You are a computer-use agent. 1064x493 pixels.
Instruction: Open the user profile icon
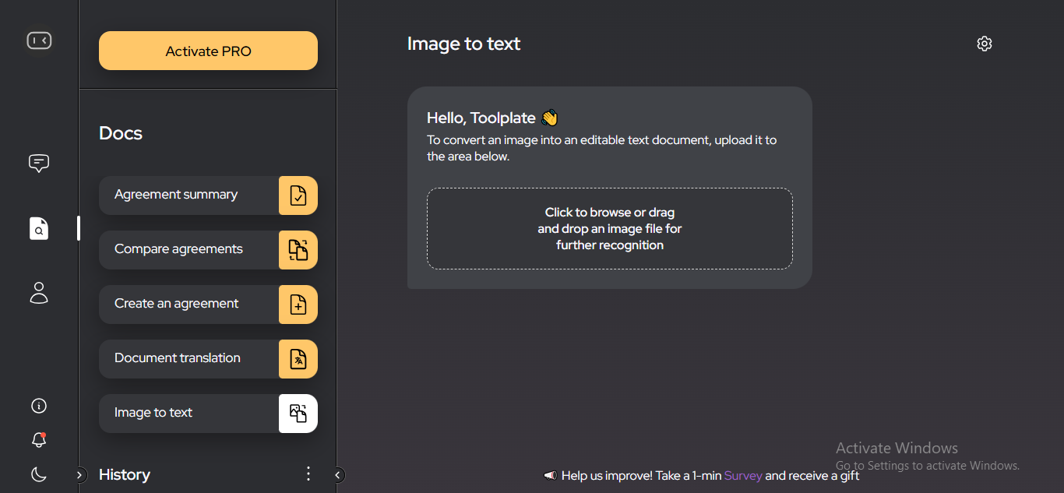pyautogui.click(x=39, y=293)
